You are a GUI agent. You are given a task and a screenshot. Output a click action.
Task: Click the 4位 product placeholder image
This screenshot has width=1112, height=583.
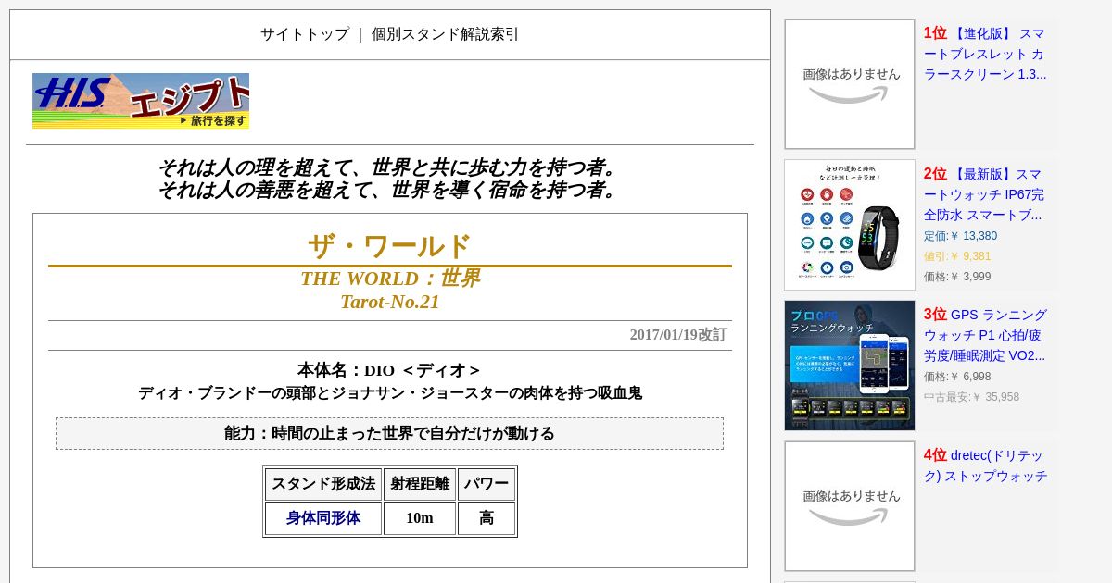click(850, 506)
